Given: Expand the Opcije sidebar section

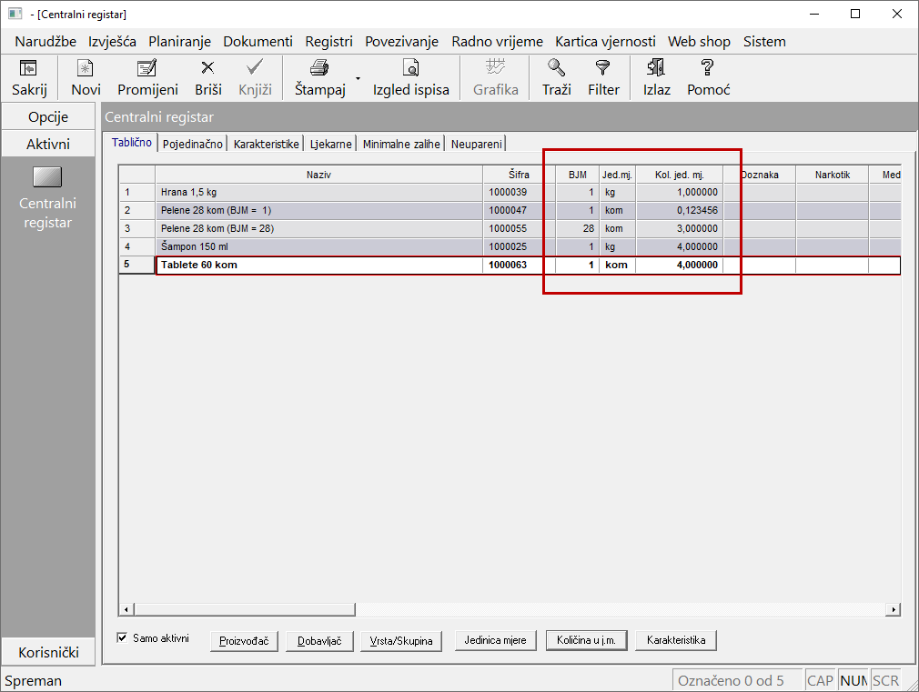Looking at the screenshot, I should coord(48,116).
